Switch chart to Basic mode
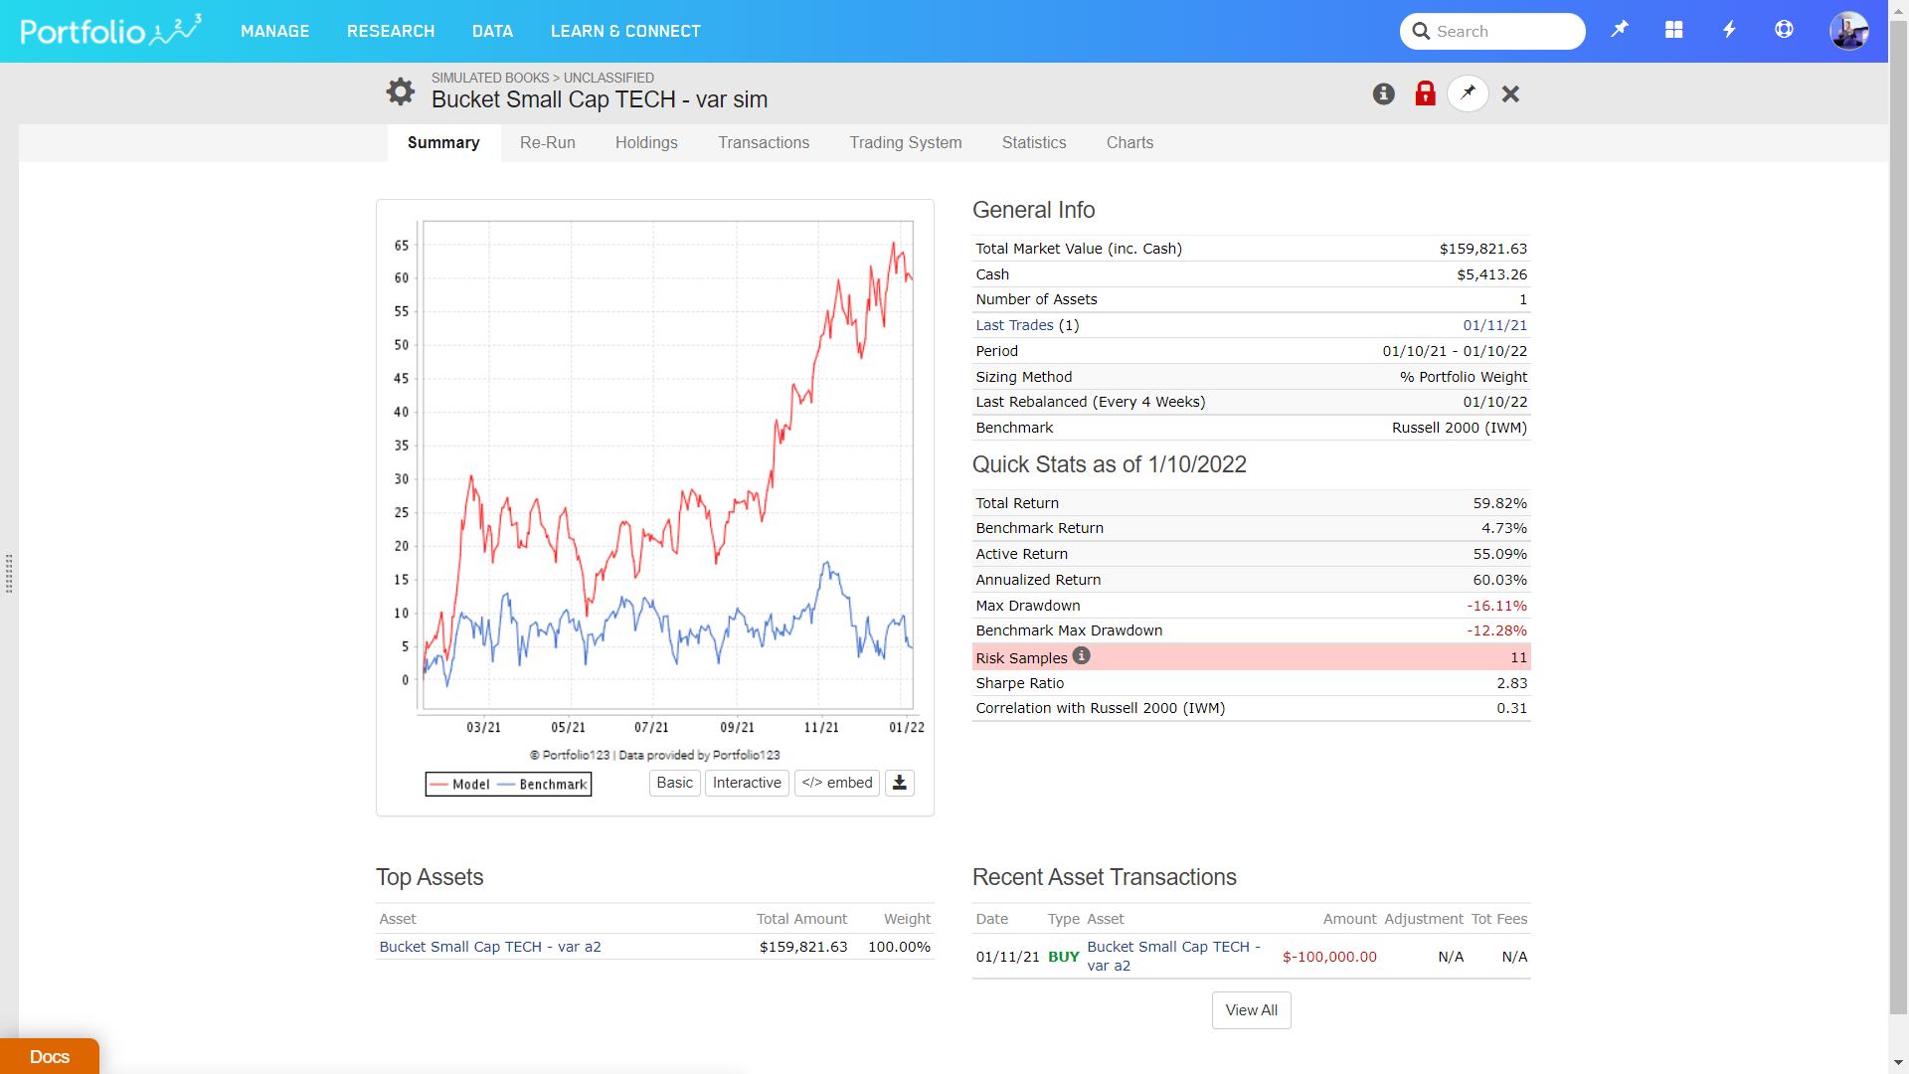 click(674, 783)
